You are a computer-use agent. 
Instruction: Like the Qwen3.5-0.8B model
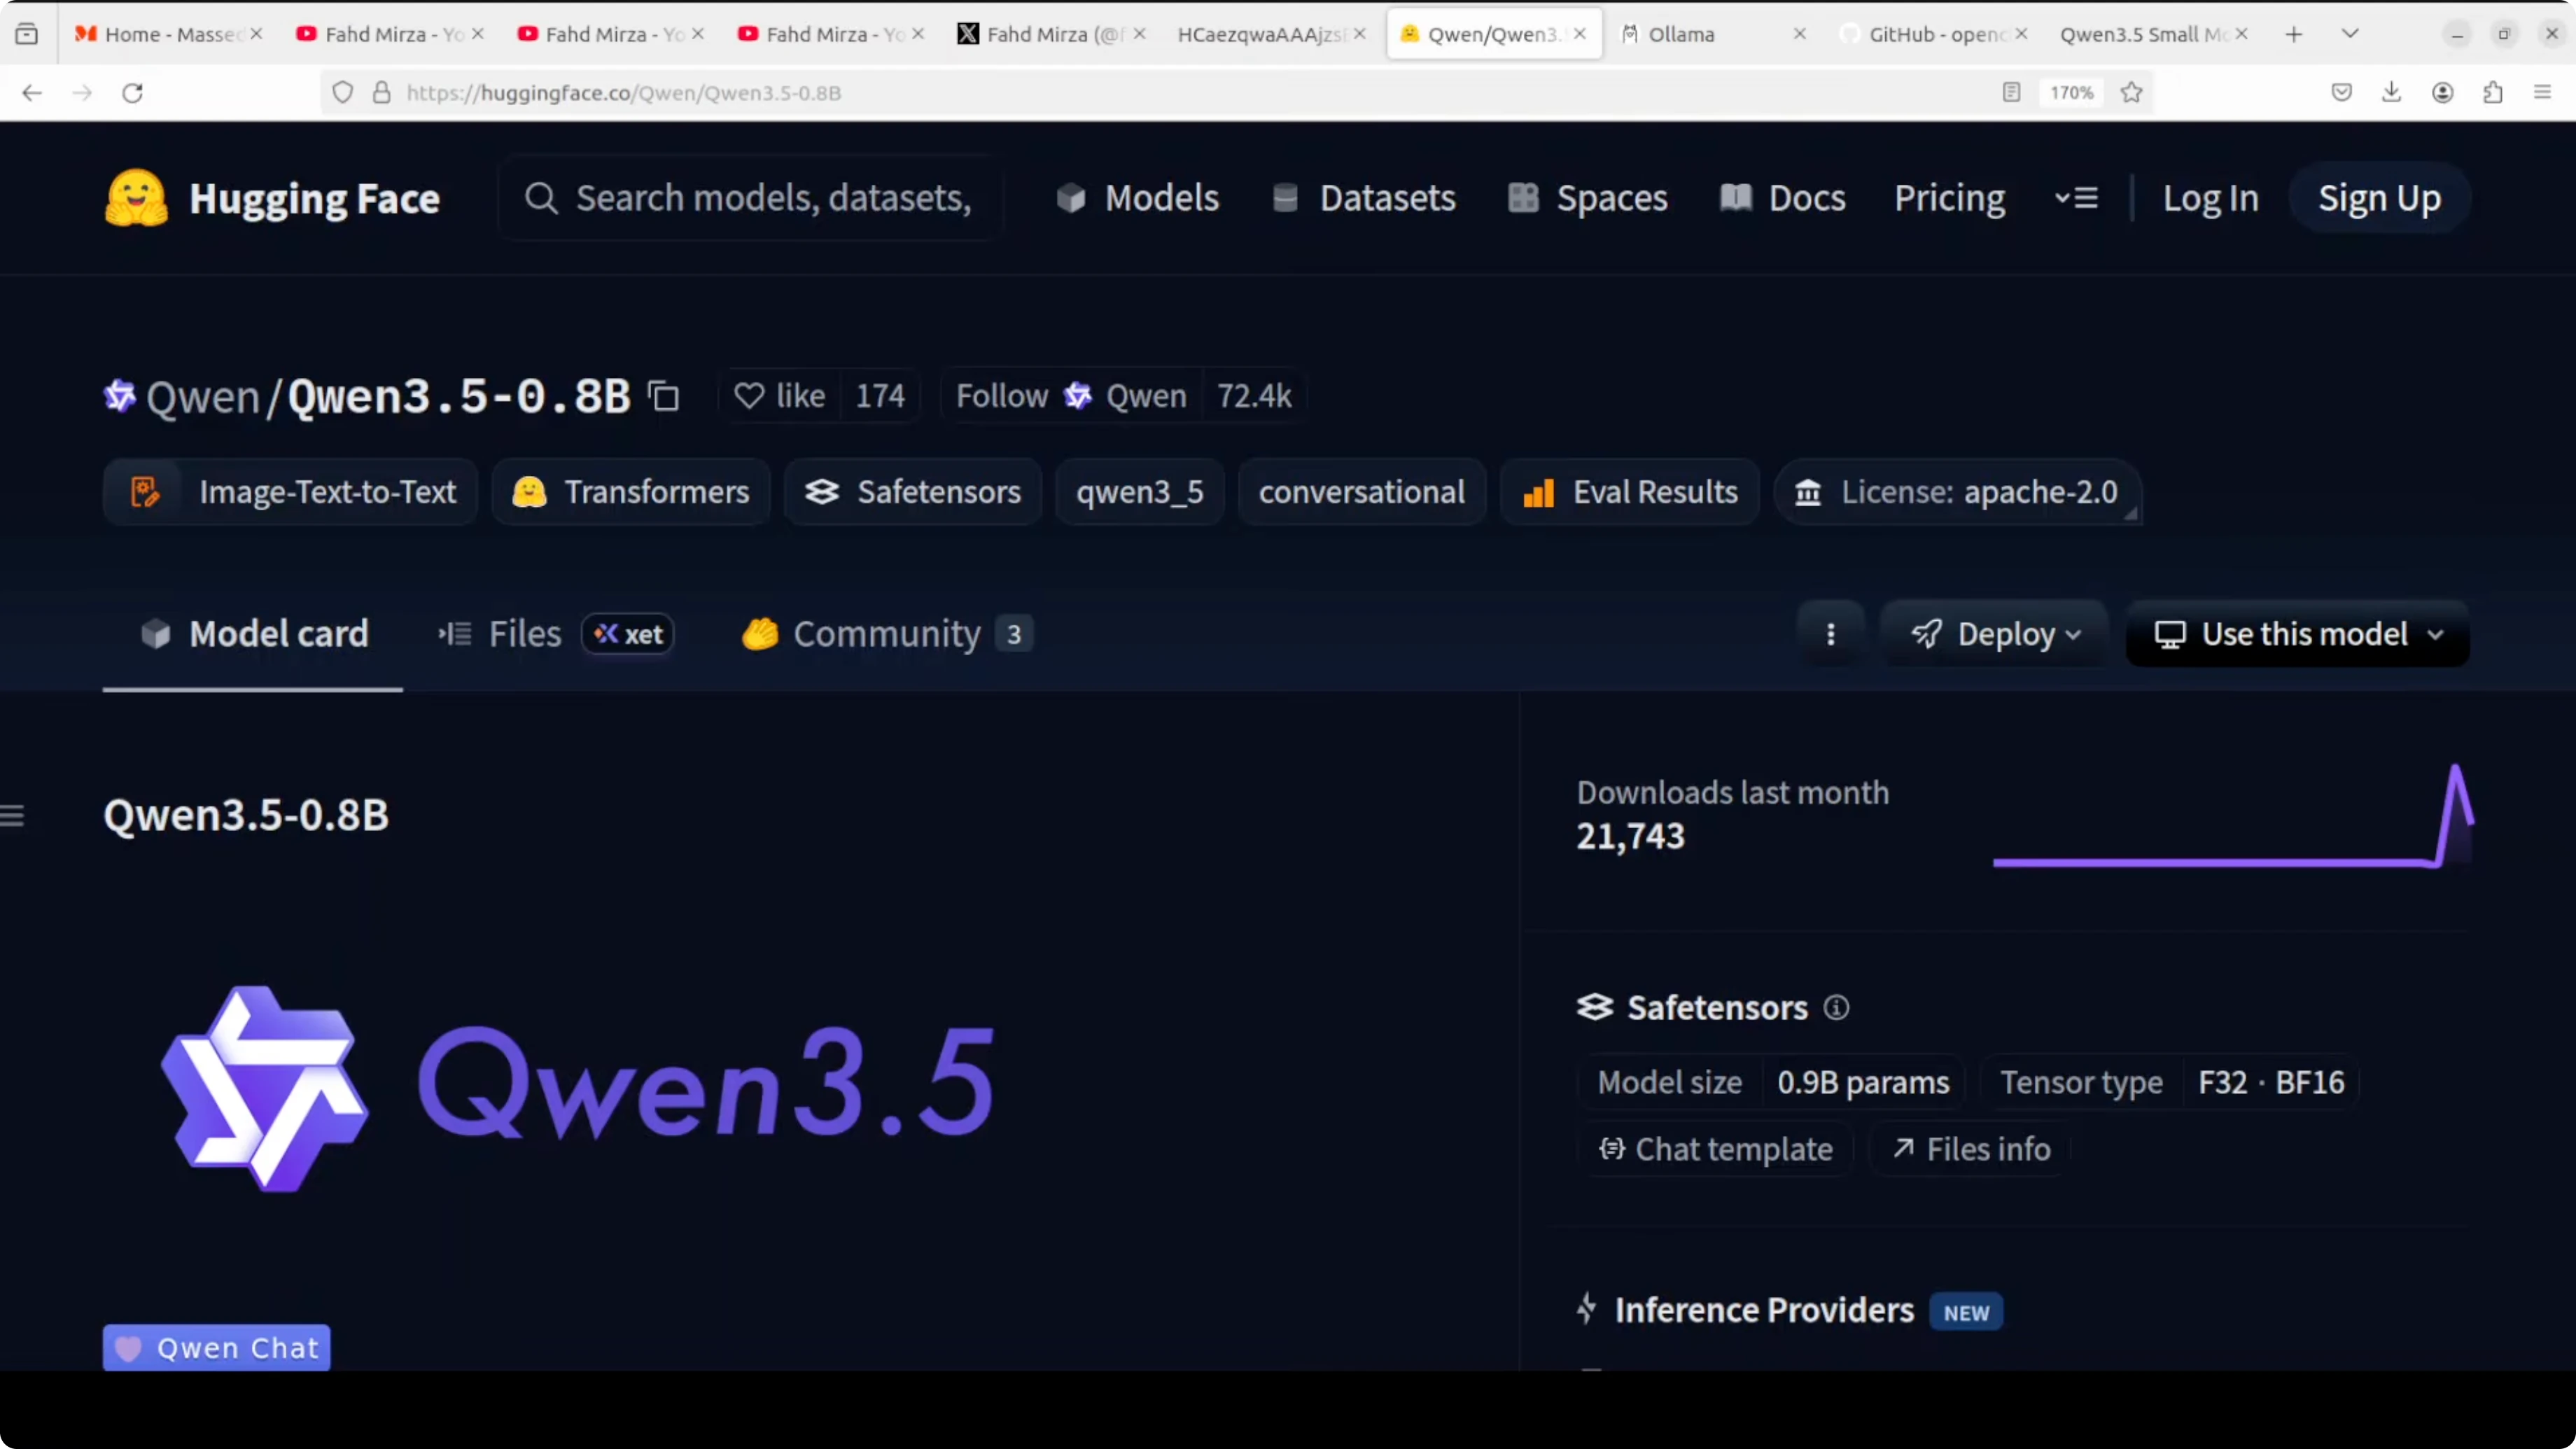782,396
